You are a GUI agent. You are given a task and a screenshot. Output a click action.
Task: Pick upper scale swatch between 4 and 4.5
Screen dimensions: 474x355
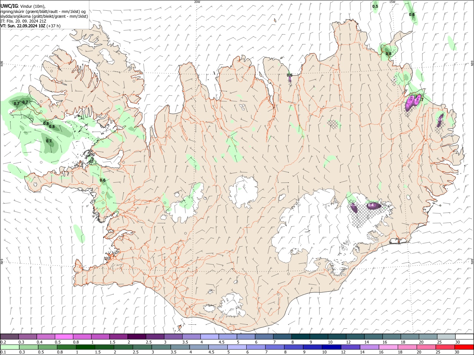click(209, 337)
